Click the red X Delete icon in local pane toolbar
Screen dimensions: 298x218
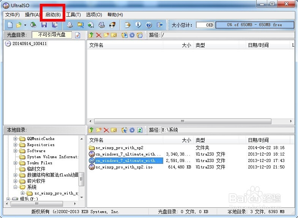[x=106, y=130]
